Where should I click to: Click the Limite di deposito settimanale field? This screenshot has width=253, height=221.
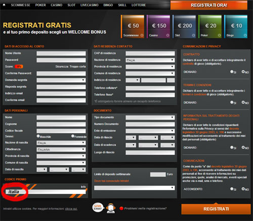(158, 175)
